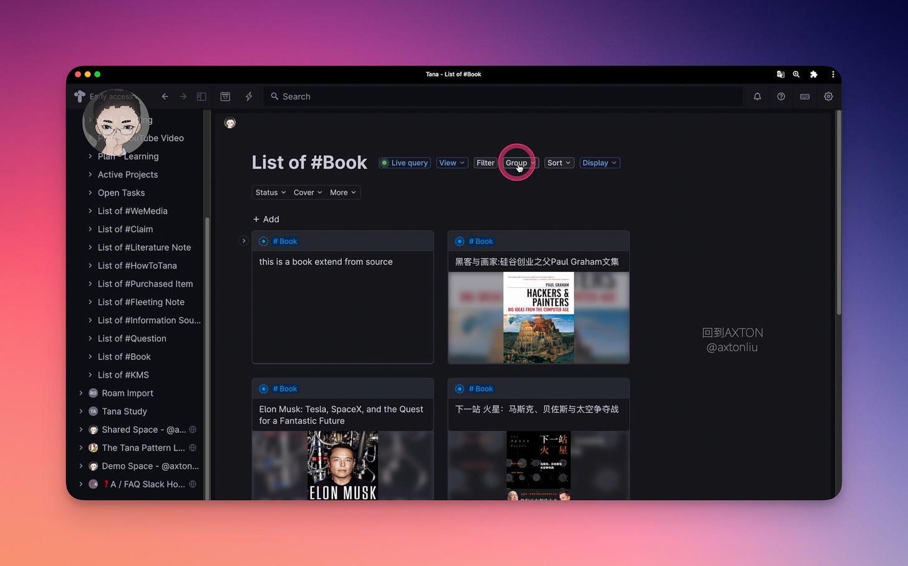
Task: Open the More filter dropdown
Action: point(343,193)
